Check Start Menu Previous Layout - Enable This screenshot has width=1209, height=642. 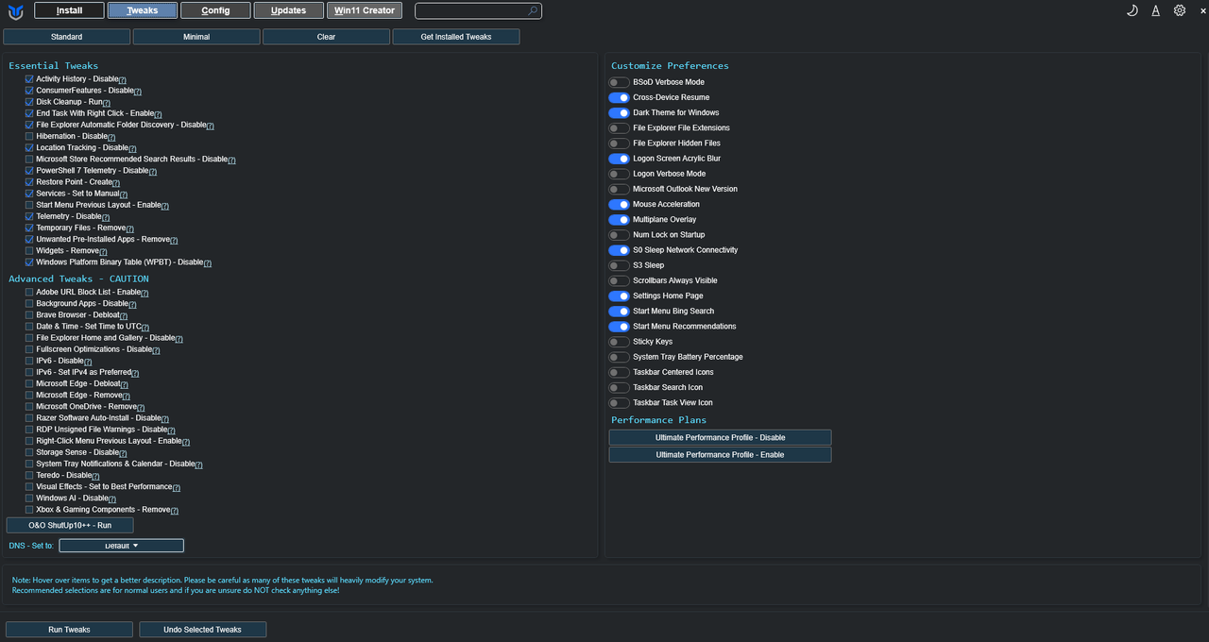pyautogui.click(x=29, y=205)
